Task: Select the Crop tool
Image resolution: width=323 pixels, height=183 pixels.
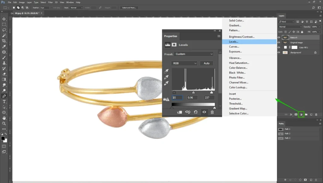Action: click(x=4, y=41)
